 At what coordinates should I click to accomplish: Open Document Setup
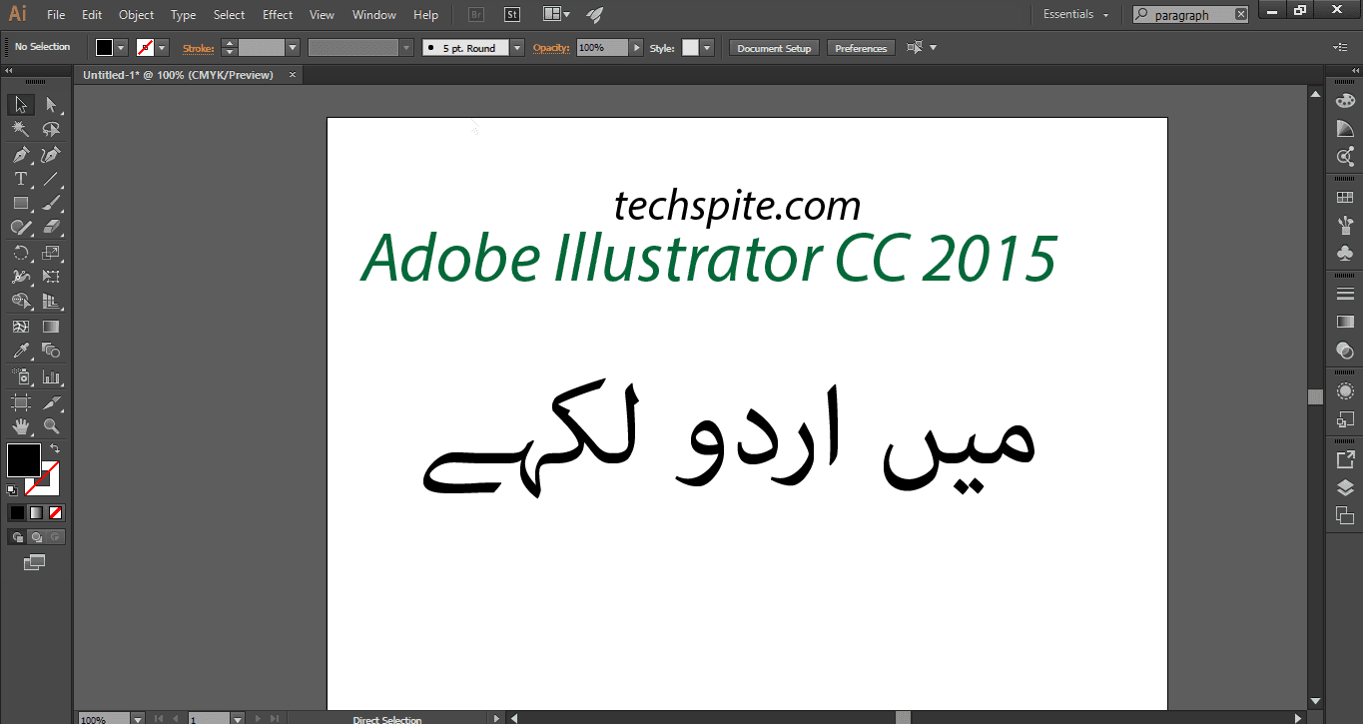[x=774, y=47]
